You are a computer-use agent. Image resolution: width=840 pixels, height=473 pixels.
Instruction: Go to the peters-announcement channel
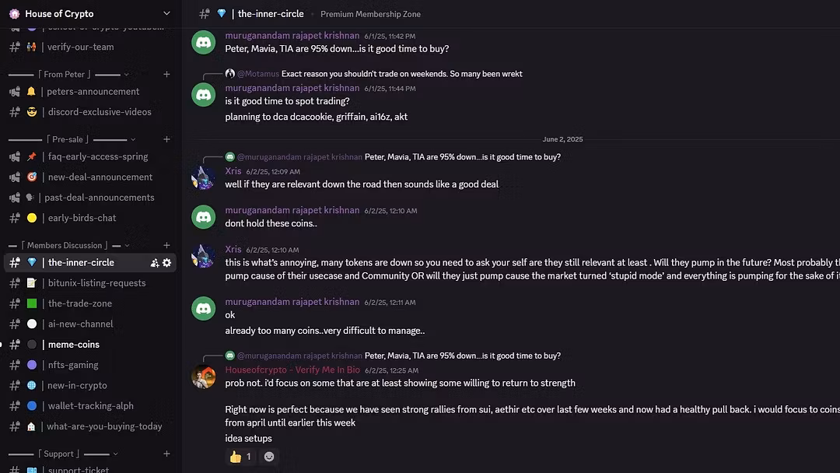point(93,92)
